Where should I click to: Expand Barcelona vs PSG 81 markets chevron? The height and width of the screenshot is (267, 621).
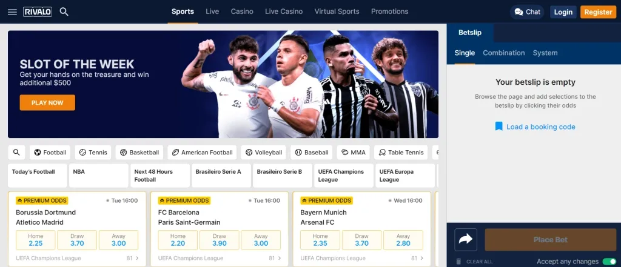point(280,259)
